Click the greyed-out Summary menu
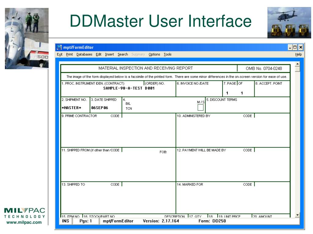313x234 pixels. coord(138,54)
